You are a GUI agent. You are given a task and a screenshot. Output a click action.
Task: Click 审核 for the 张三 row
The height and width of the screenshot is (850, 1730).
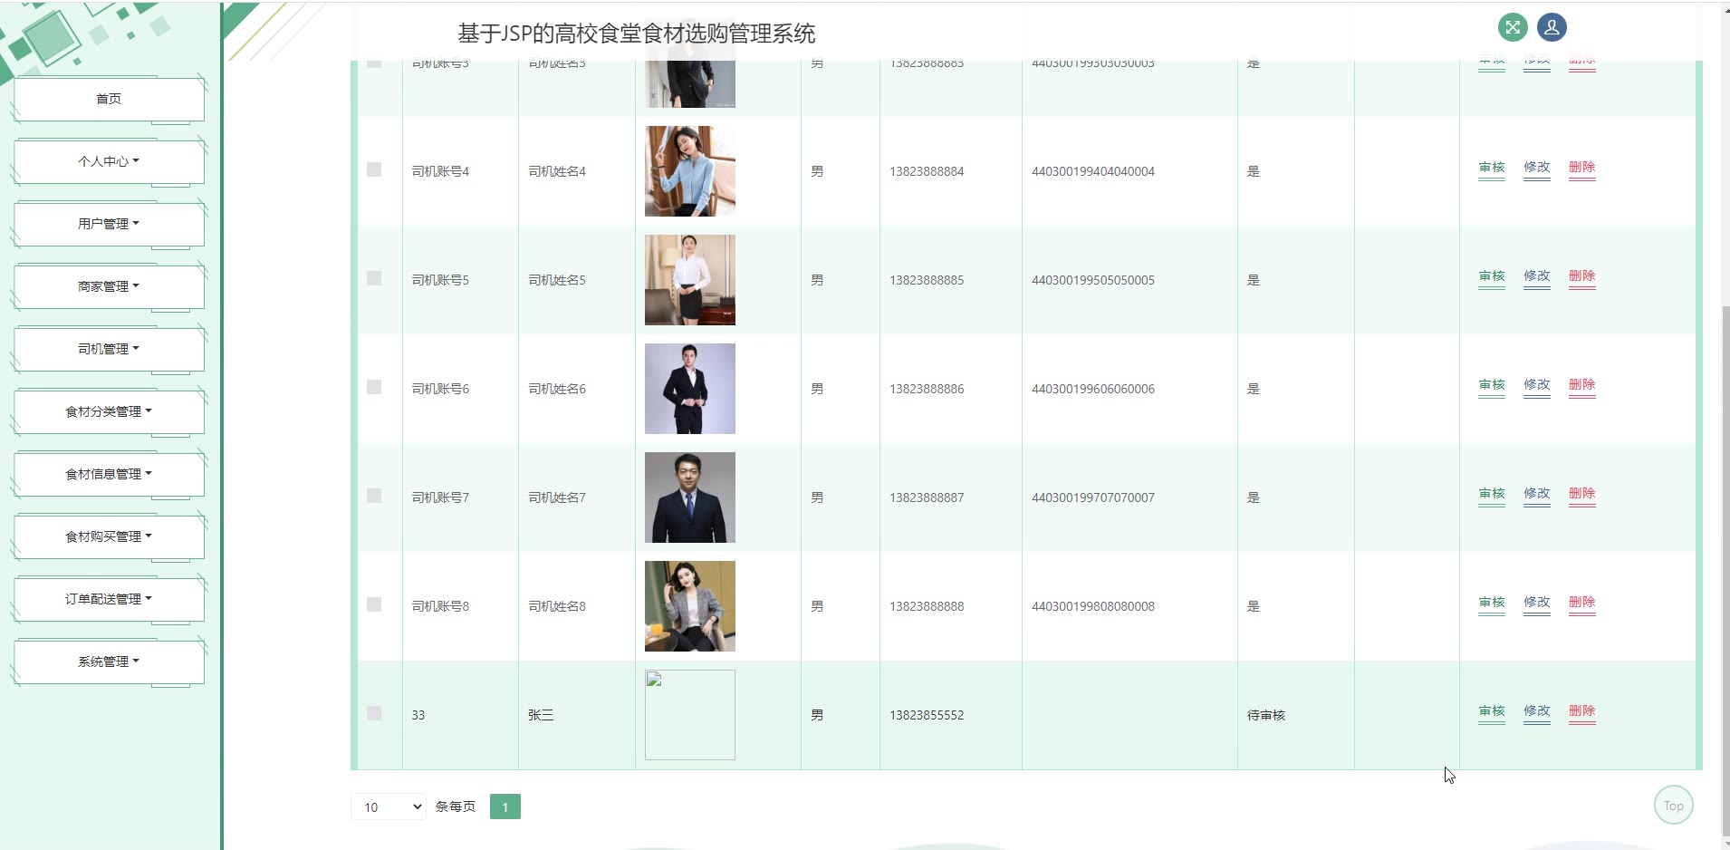(x=1492, y=711)
